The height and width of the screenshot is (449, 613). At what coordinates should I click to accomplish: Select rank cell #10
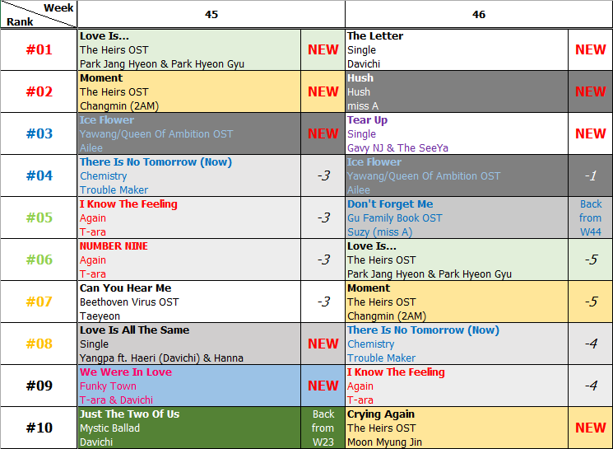coord(39,428)
